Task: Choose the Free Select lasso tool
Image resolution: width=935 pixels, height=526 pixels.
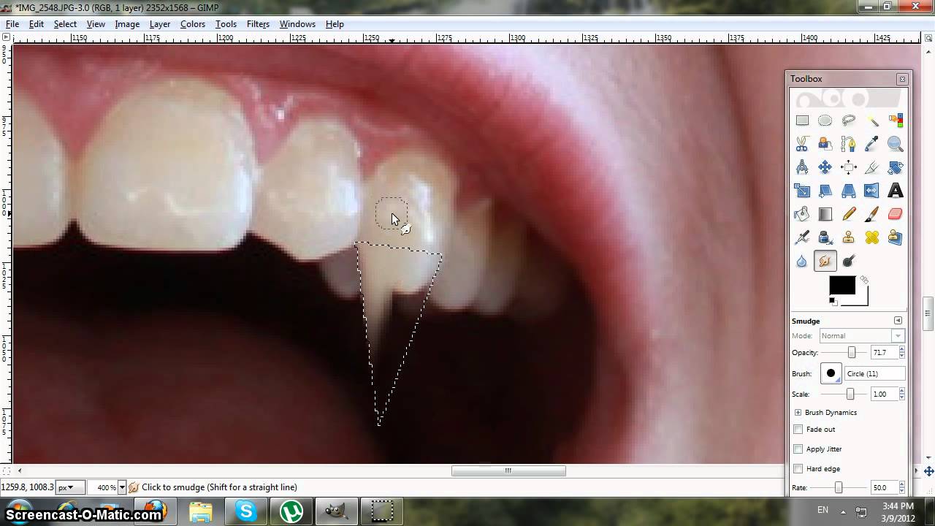Action: tap(848, 121)
